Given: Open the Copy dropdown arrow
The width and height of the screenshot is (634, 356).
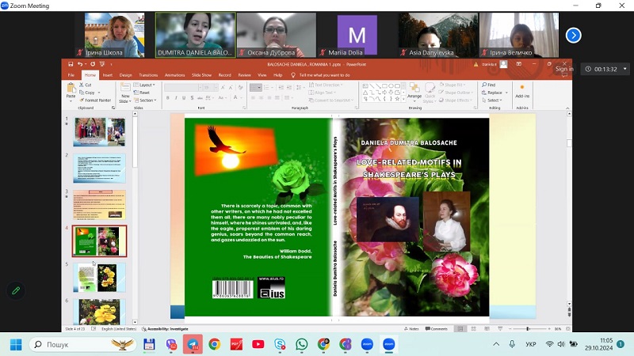Looking at the screenshot, I should [100, 93].
